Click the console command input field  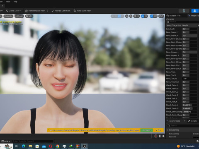pos(33,141)
